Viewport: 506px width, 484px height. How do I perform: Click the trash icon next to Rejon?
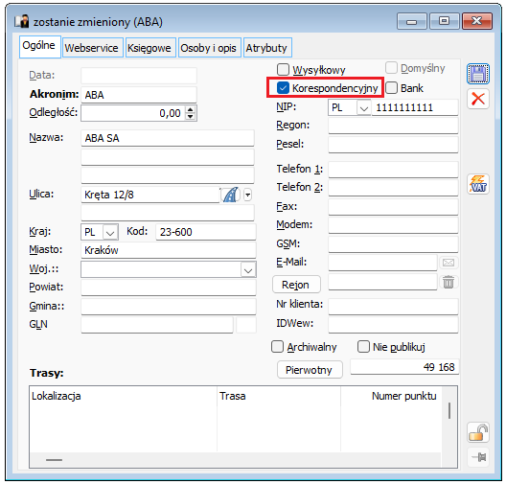(448, 282)
